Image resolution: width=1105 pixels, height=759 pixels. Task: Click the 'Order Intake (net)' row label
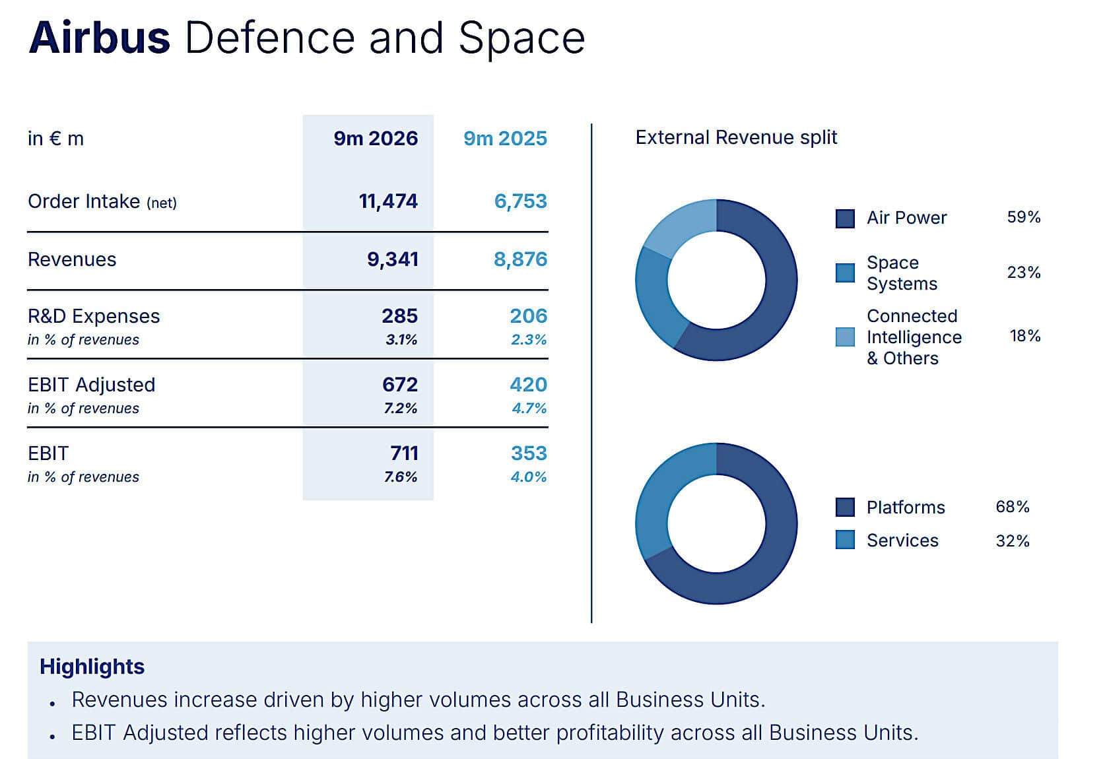coord(102,201)
